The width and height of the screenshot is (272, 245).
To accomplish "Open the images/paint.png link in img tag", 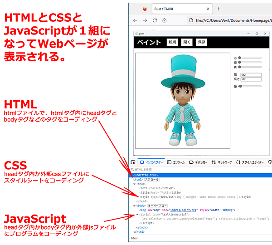I will coord(183,210).
